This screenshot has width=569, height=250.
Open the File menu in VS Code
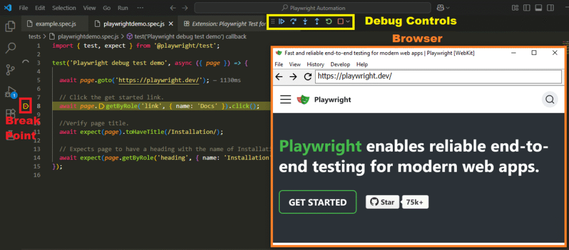point(23,8)
